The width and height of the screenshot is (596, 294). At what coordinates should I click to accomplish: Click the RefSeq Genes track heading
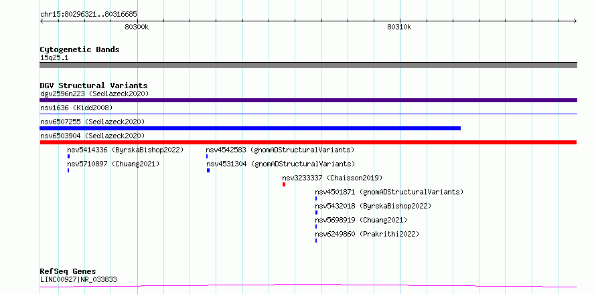tap(68, 272)
